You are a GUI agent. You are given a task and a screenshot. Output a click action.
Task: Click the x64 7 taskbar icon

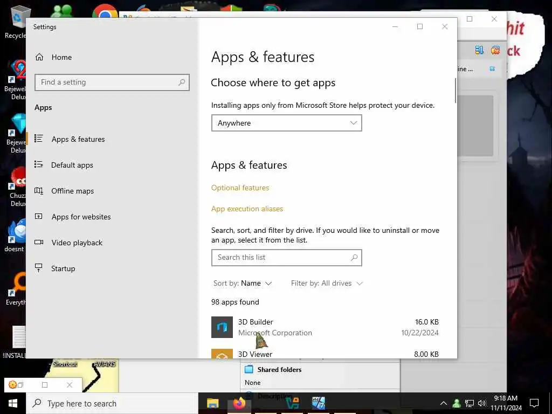pos(318,403)
